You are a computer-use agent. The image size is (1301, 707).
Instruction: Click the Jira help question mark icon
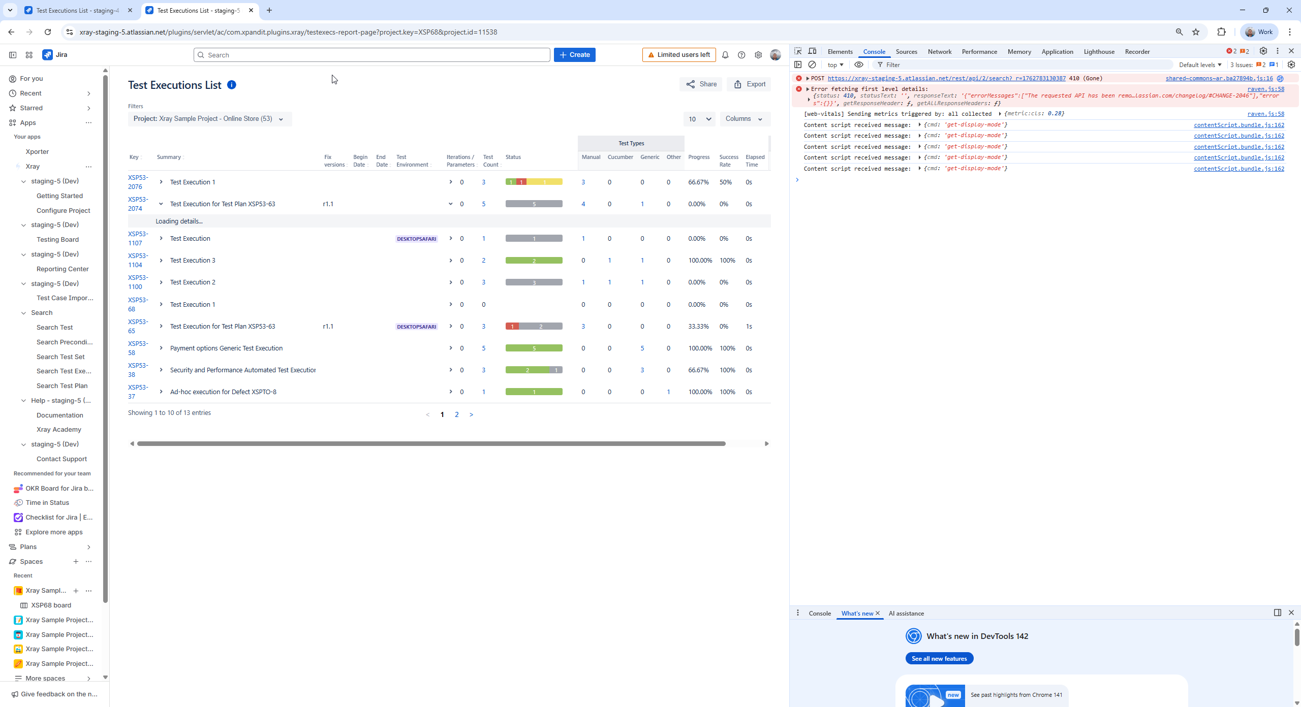click(x=741, y=55)
